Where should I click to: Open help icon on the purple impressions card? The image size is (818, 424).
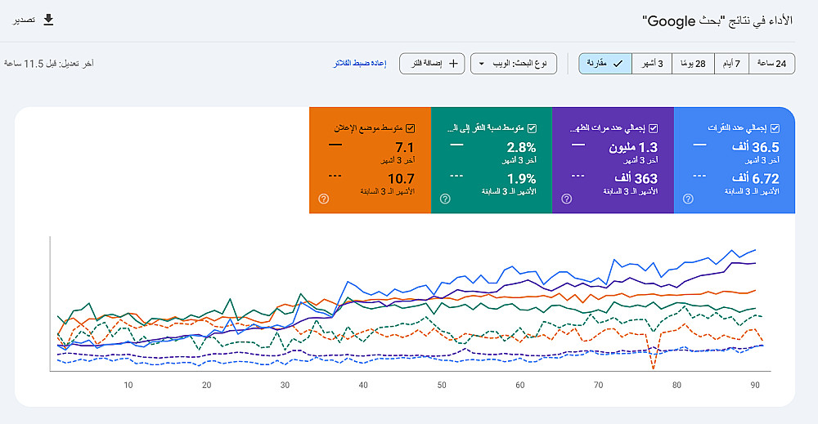(x=566, y=199)
